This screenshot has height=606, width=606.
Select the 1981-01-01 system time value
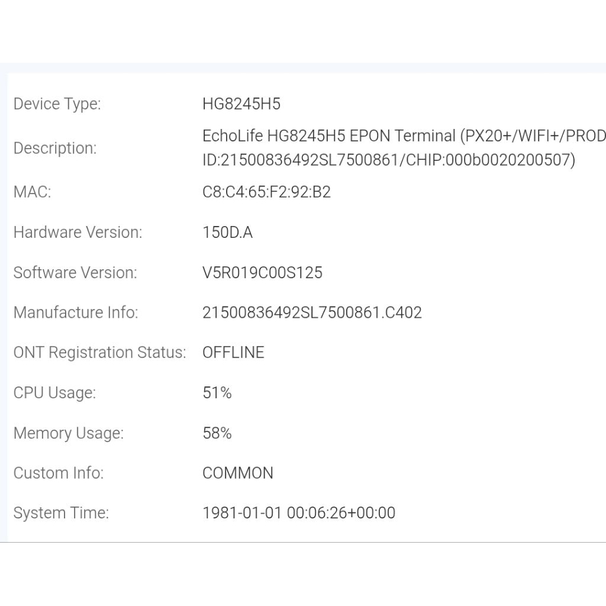pyautogui.click(x=298, y=513)
